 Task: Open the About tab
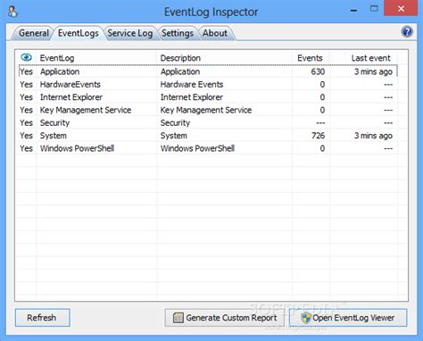[x=215, y=33]
